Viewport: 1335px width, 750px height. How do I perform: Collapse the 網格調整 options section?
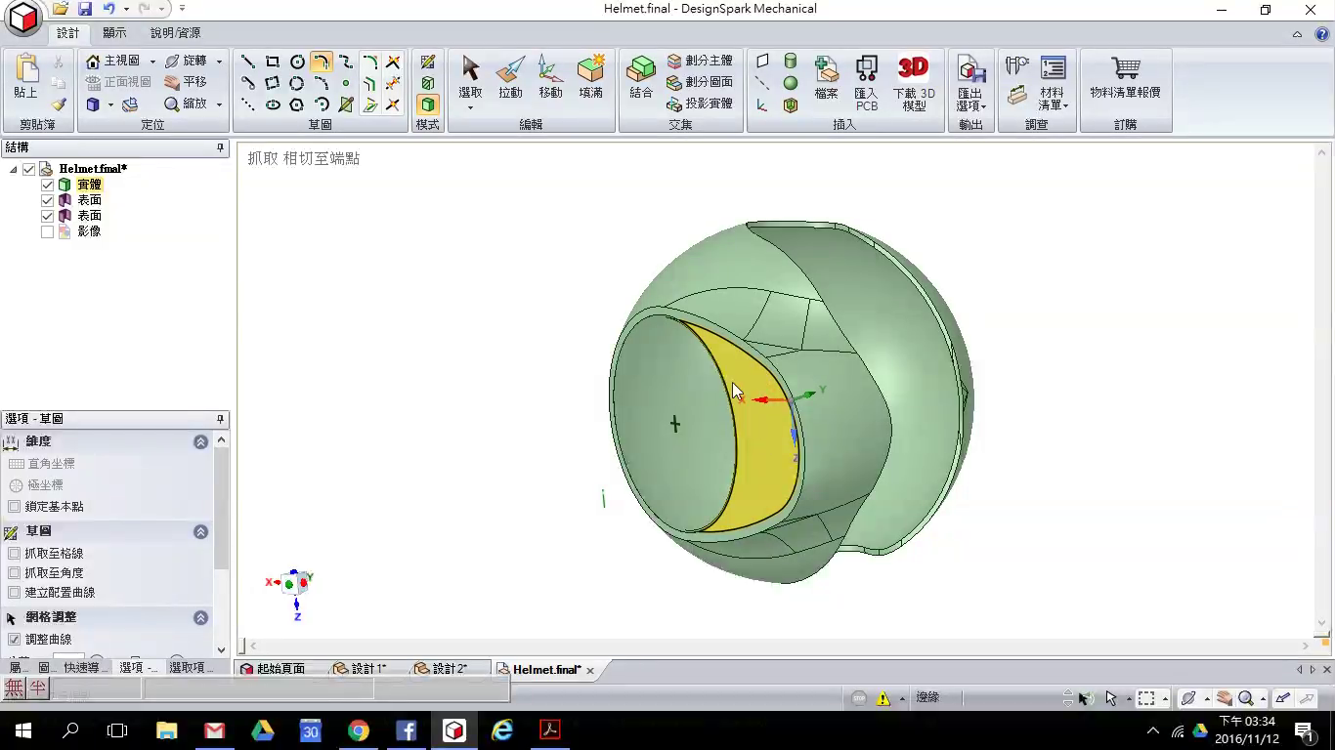pos(201,618)
